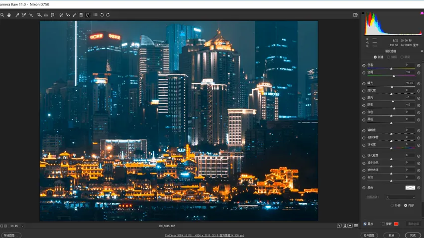Click the color temperature slider handle
The image size is (424, 238).
click(391, 69)
